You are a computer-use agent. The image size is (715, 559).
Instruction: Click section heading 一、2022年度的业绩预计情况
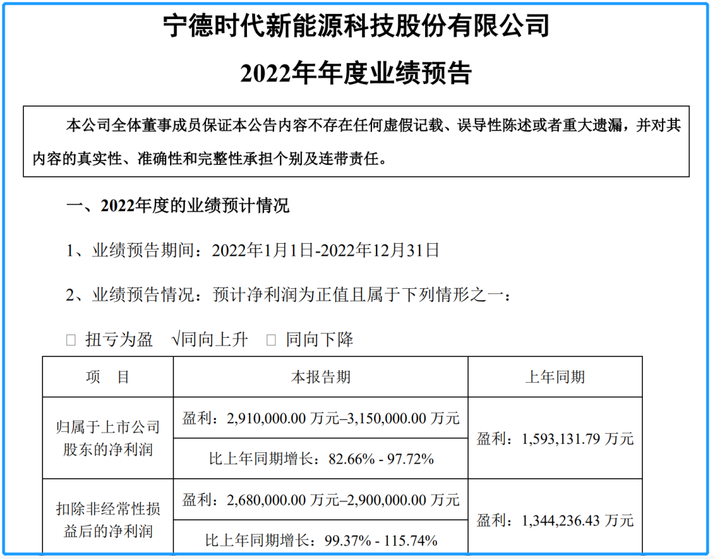[x=178, y=206]
